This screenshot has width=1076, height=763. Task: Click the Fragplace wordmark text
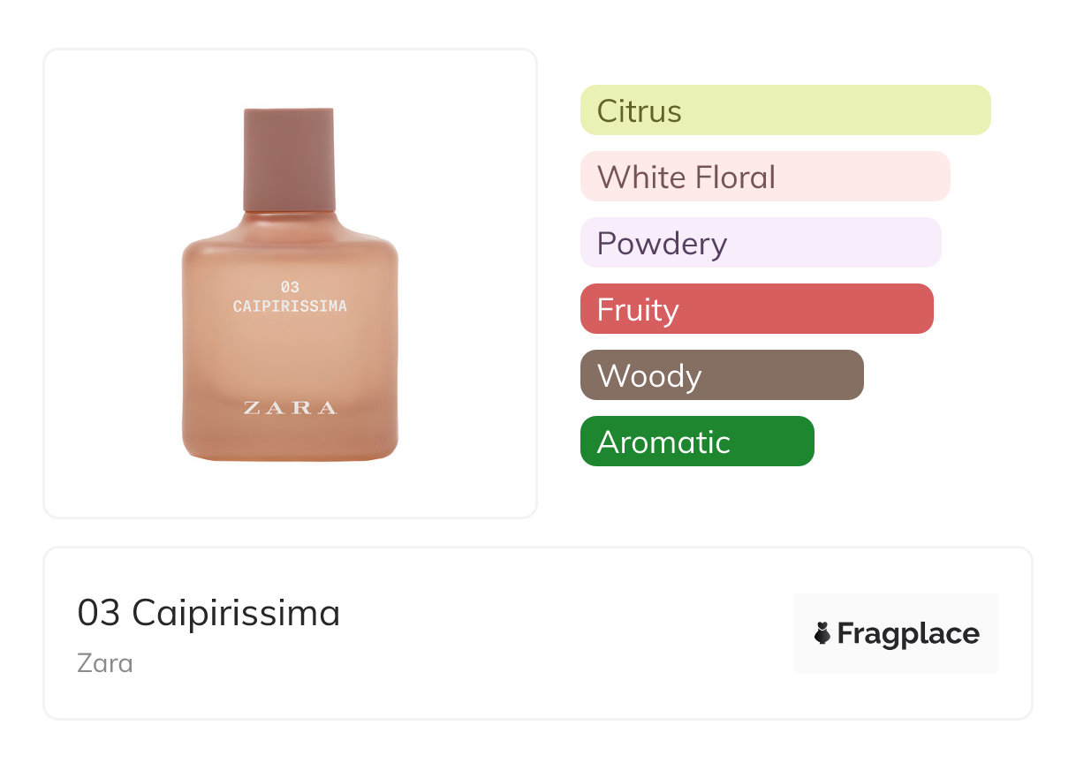point(908,634)
